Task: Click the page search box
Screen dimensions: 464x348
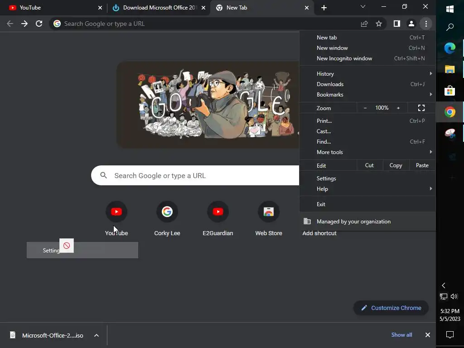Action: click(x=195, y=175)
